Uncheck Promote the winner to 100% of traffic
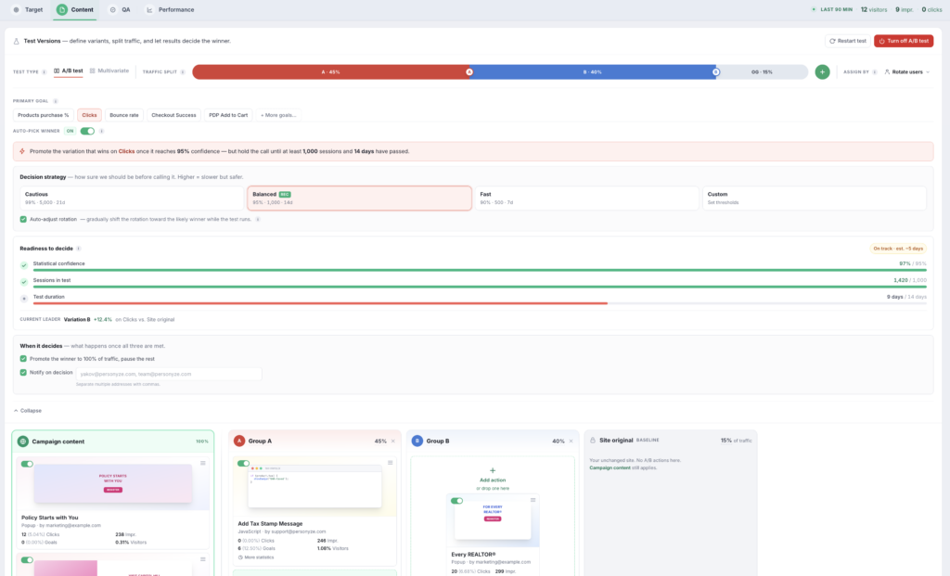 [x=23, y=359]
